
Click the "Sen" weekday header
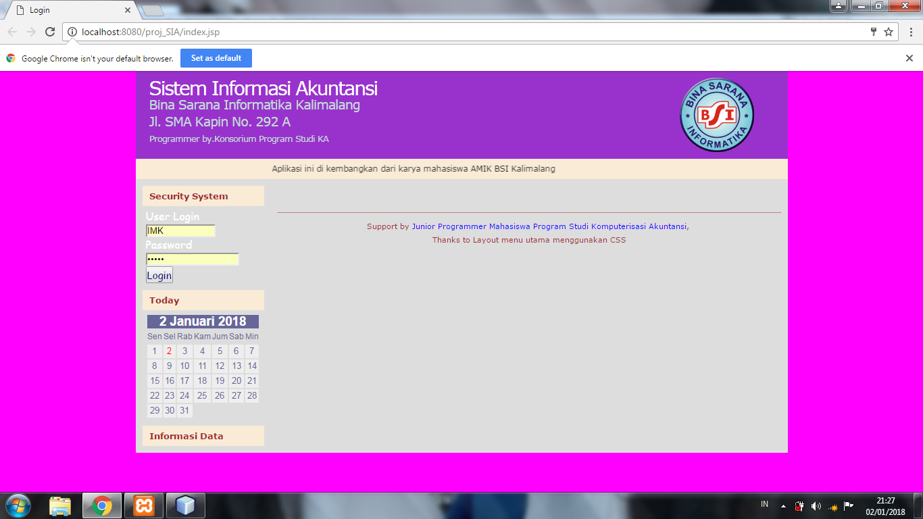point(155,337)
